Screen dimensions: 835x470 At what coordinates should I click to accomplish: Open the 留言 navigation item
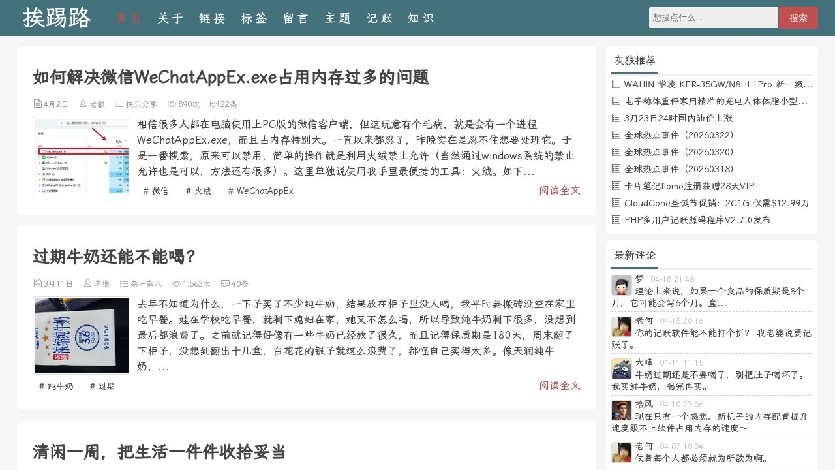[296, 18]
